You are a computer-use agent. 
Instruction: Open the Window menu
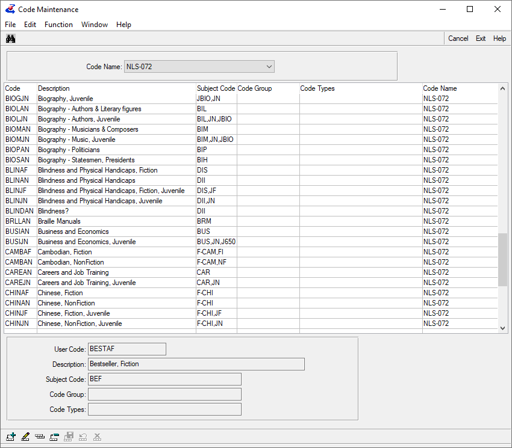[x=95, y=25]
